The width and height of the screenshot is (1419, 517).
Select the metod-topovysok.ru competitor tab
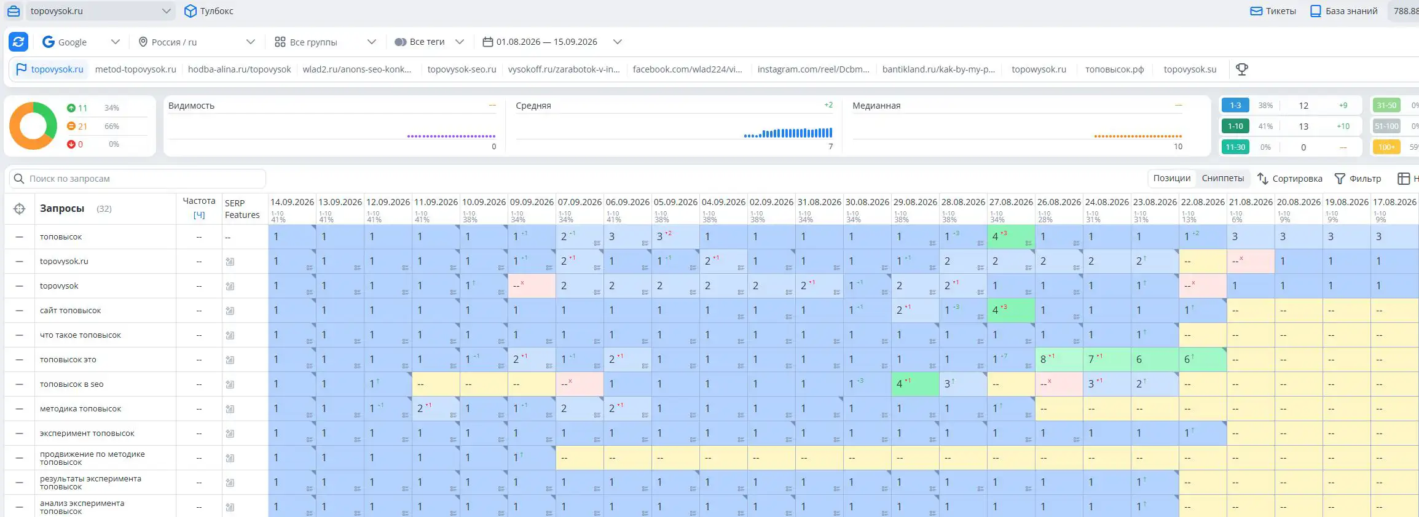click(x=135, y=69)
